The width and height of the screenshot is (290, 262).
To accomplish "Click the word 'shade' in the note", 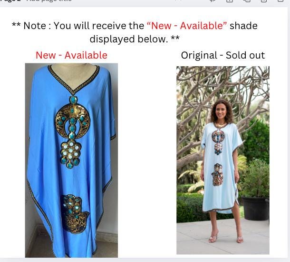I will [243, 26].
